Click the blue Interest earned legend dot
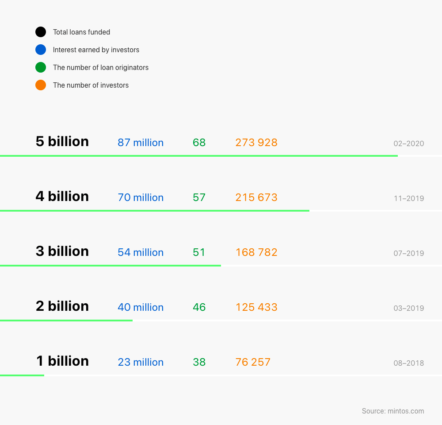This screenshot has width=442, height=425. click(x=41, y=50)
